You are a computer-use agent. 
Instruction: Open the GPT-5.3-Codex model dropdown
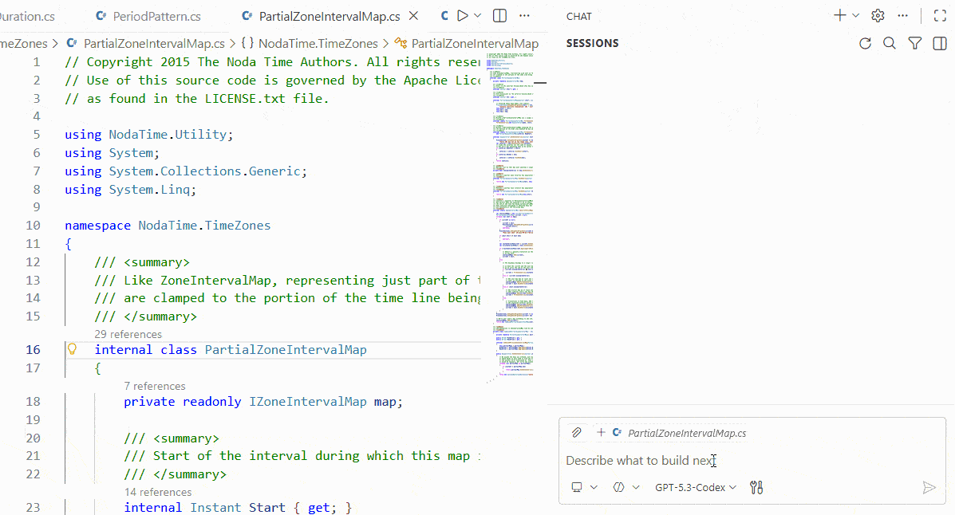pyautogui.click(x=695, y=487)
